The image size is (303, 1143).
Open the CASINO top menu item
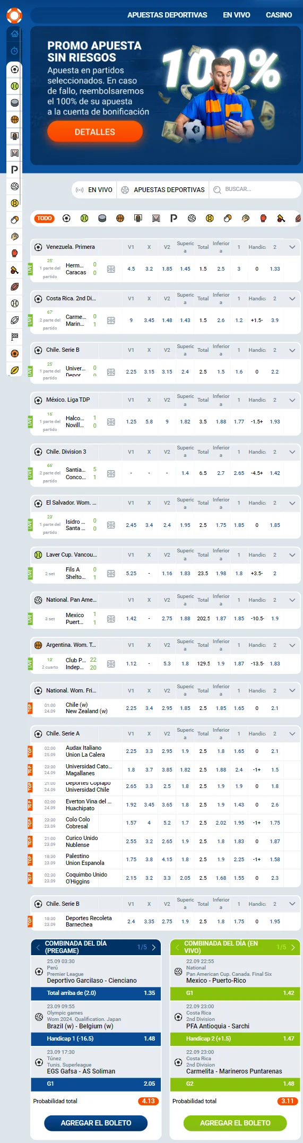279,15
